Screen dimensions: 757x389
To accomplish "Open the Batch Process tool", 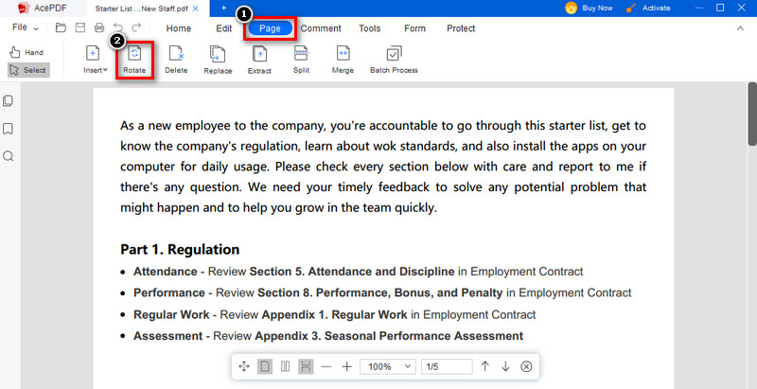I will pyautogui.click(x=393, y=59).
